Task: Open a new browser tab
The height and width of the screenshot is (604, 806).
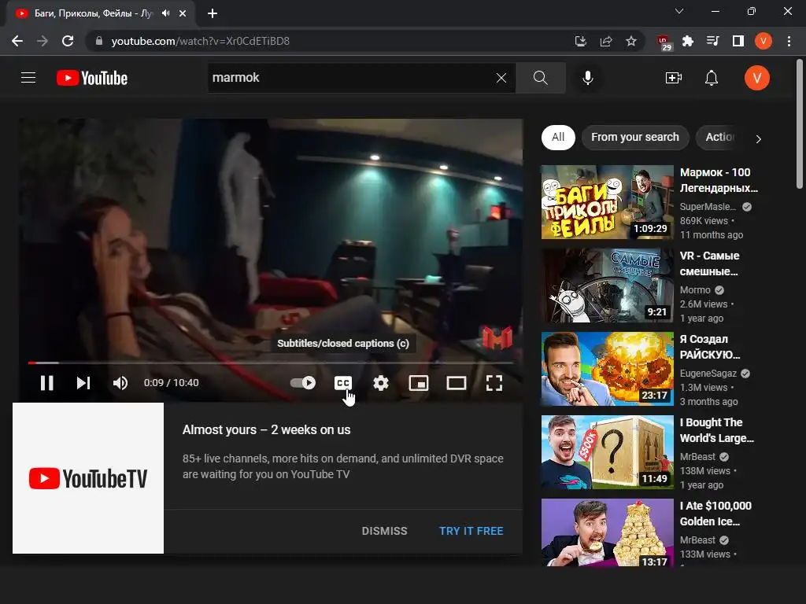Action: [x=213, y=13]
